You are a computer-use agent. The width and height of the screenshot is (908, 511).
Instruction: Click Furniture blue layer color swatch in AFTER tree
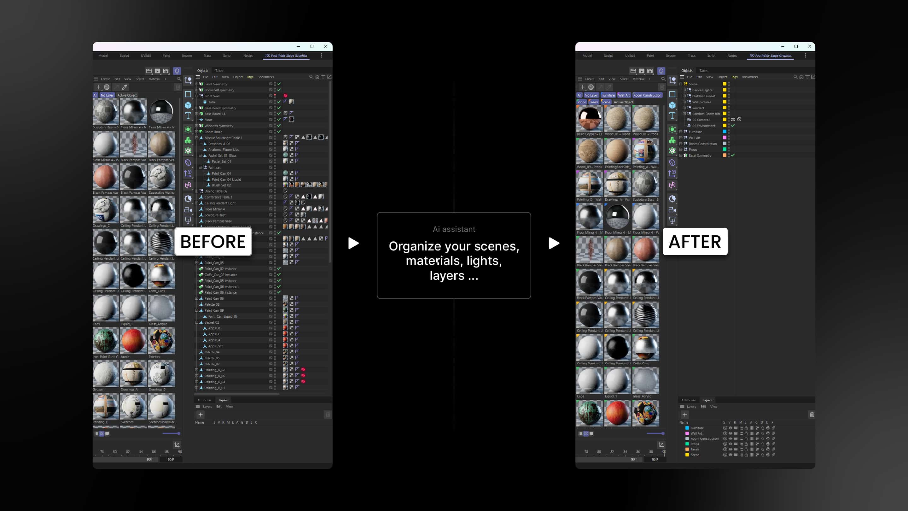coord(725,132)
